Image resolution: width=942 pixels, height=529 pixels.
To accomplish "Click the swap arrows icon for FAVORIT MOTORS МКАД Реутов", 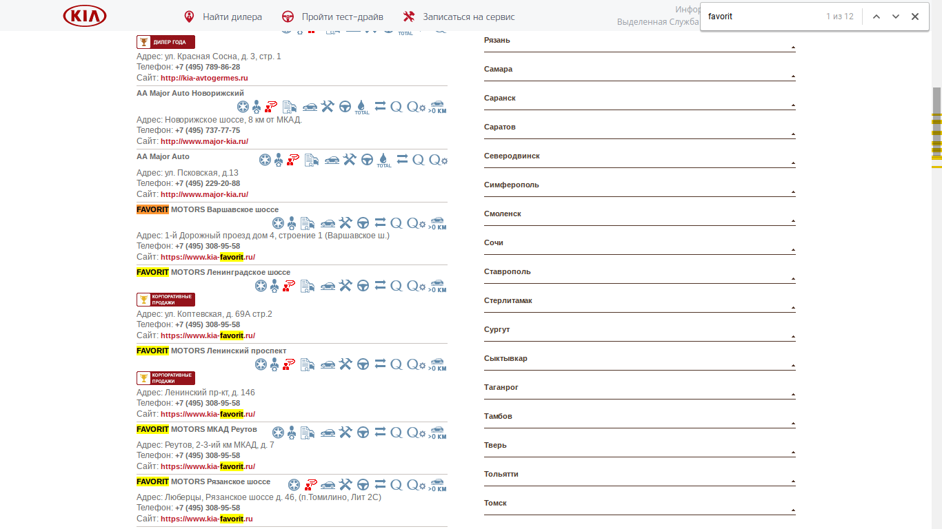I will pyautogui.click(x=380, y=433).
